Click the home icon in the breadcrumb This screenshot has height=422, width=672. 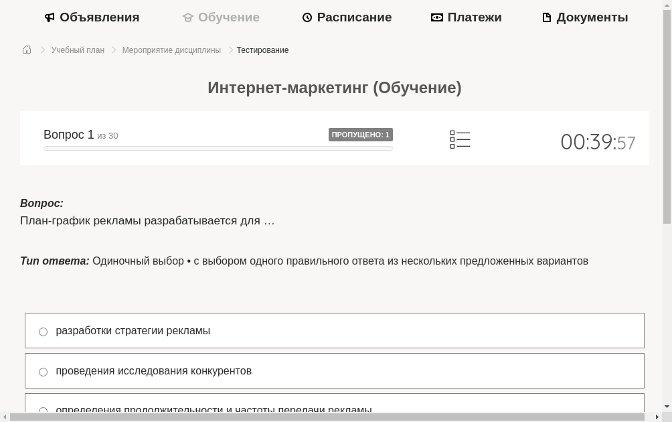[x=27, y=49]
